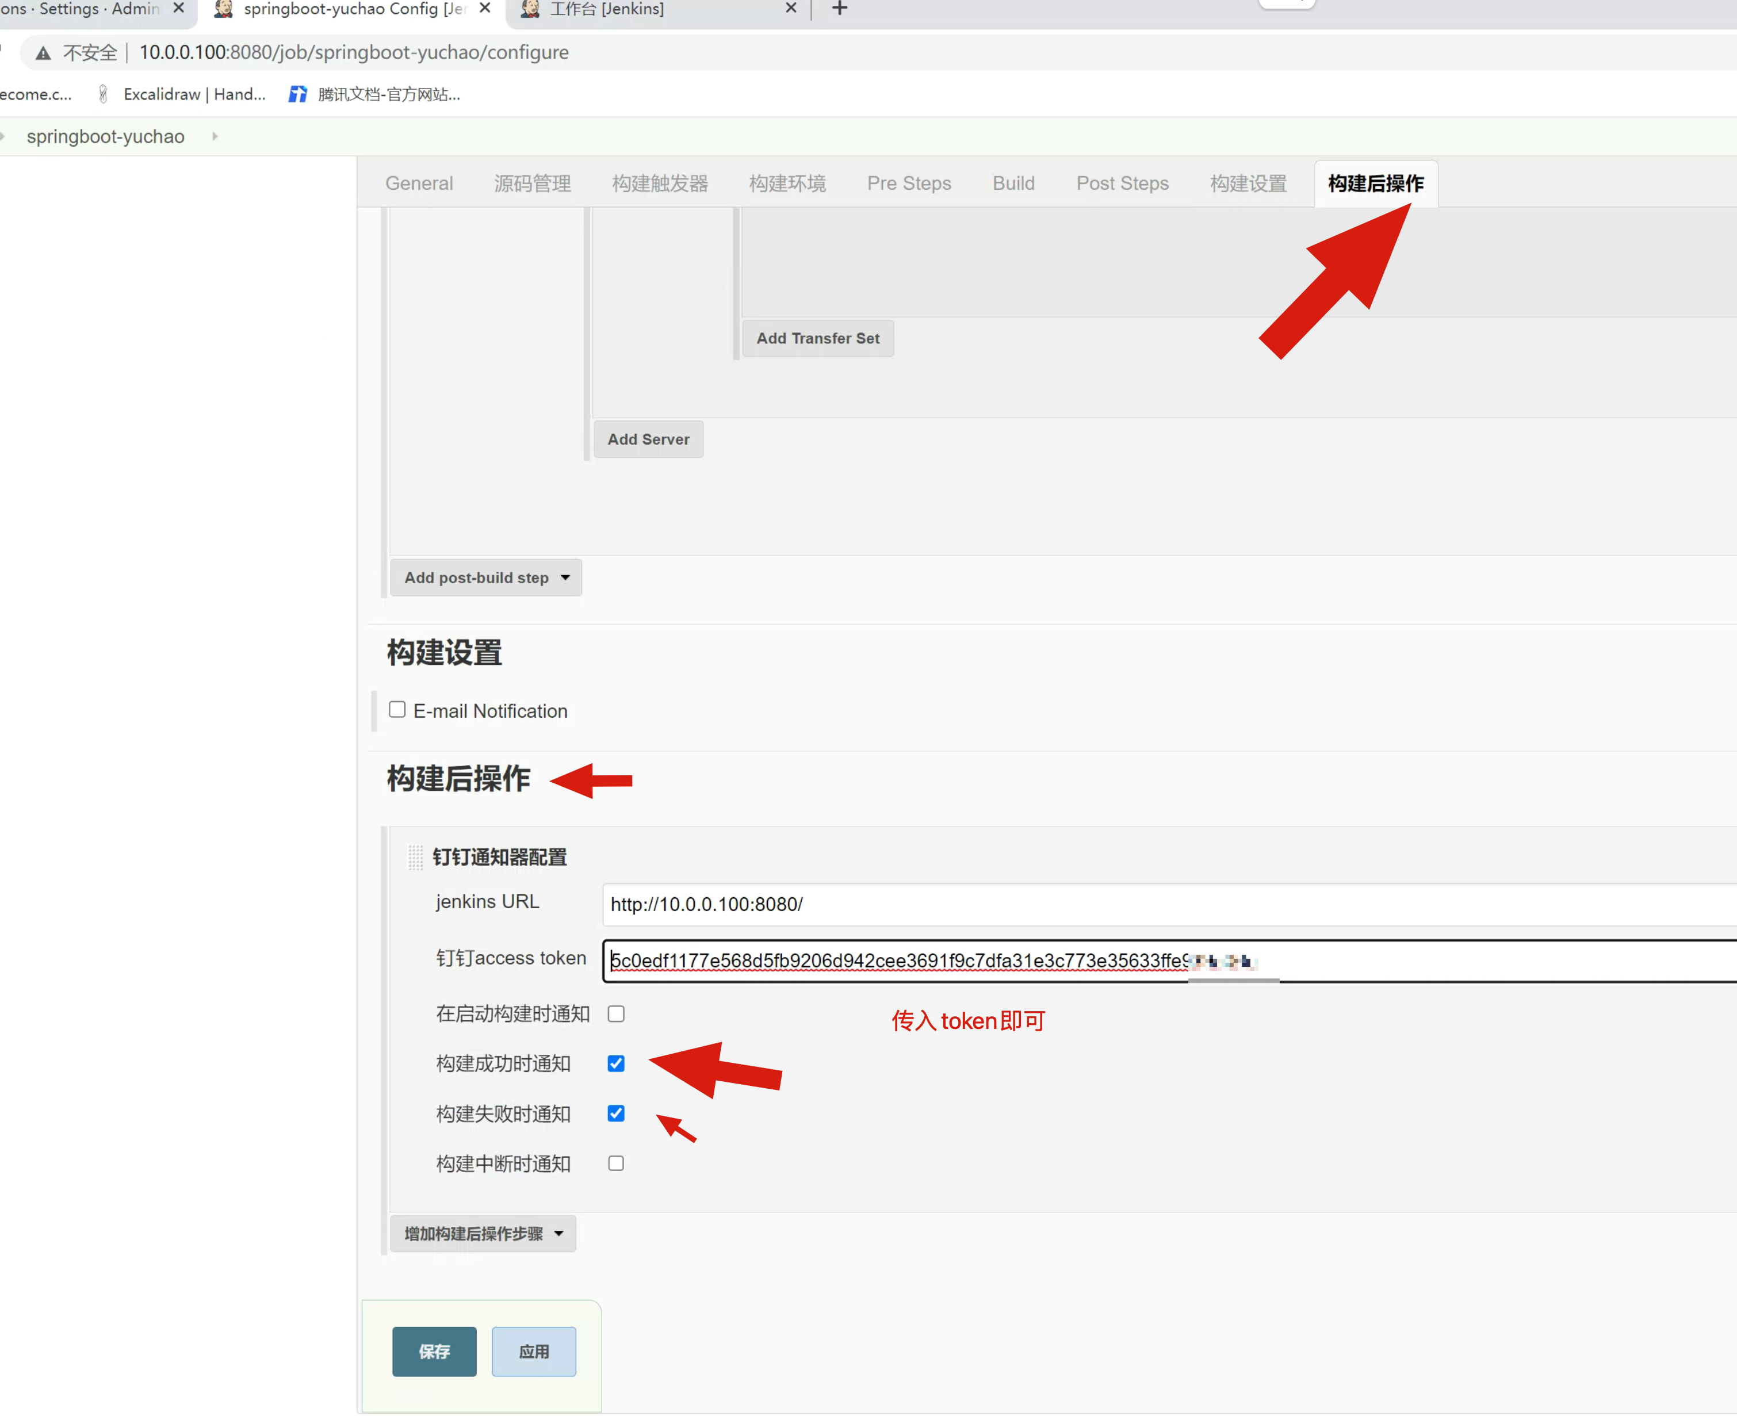Expand breadcrumb arrow after springboot-yuchao
Image resolution: width=1737 pixels, height=1416 pixels.
(x=215, y=136)
